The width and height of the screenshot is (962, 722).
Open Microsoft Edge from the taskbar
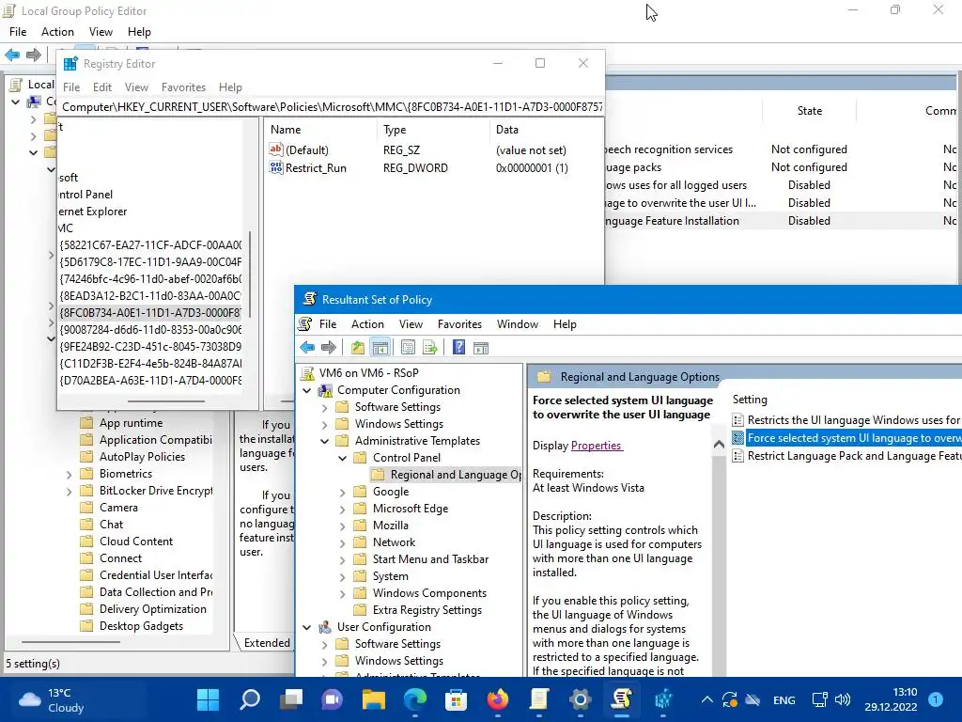coord(415,699)
